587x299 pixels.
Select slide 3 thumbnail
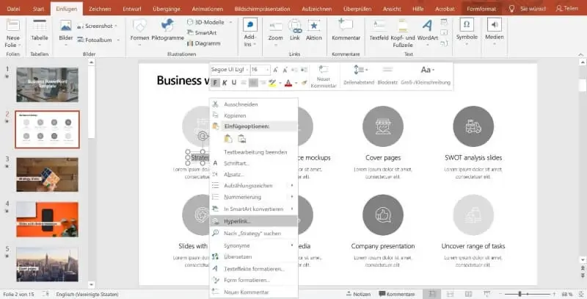[47, 174]
